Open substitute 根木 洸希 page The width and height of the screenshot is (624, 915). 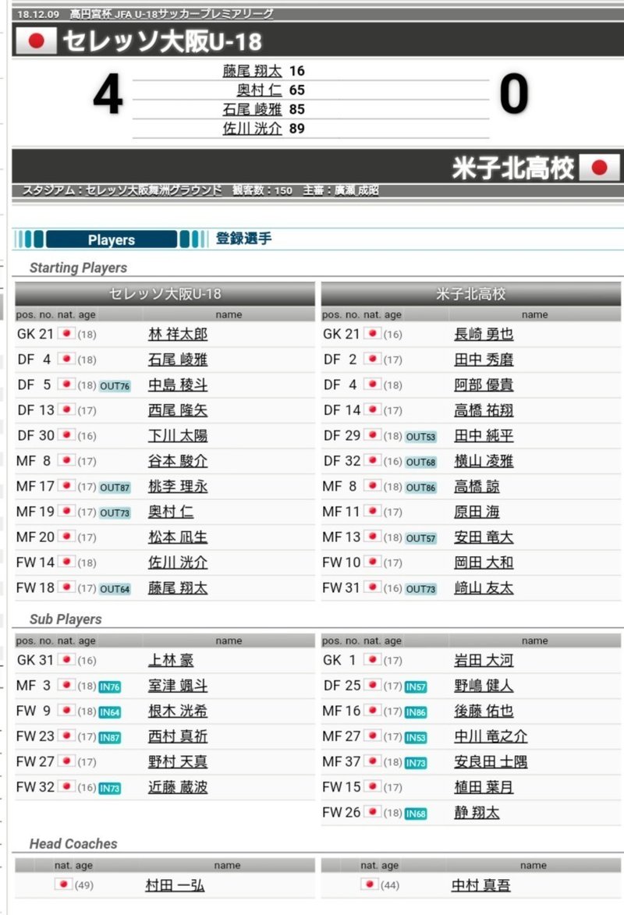(178, 711)
